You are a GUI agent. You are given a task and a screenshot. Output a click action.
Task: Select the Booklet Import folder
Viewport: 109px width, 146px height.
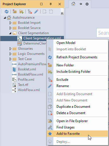click(29, 23)
